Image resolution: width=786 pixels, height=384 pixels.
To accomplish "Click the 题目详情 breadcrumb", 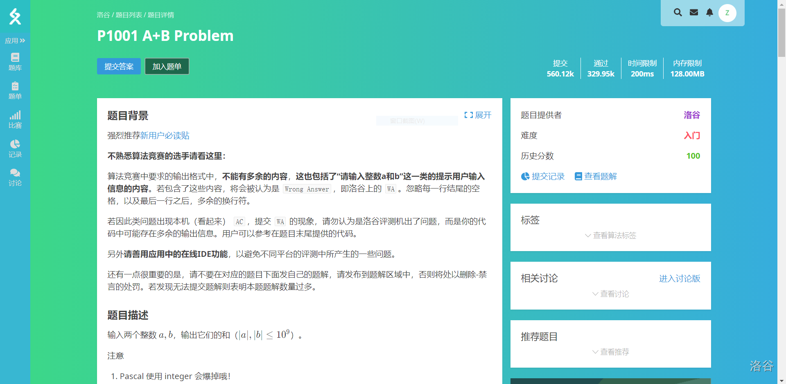I will [161, 15].
